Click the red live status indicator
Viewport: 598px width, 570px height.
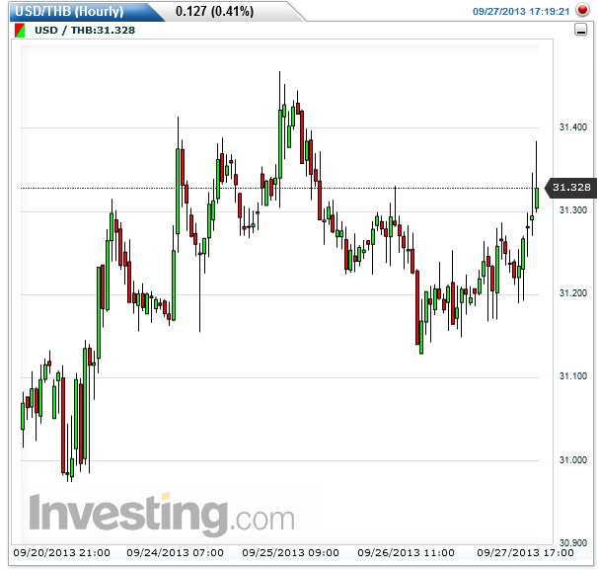[x=582, y=10]
